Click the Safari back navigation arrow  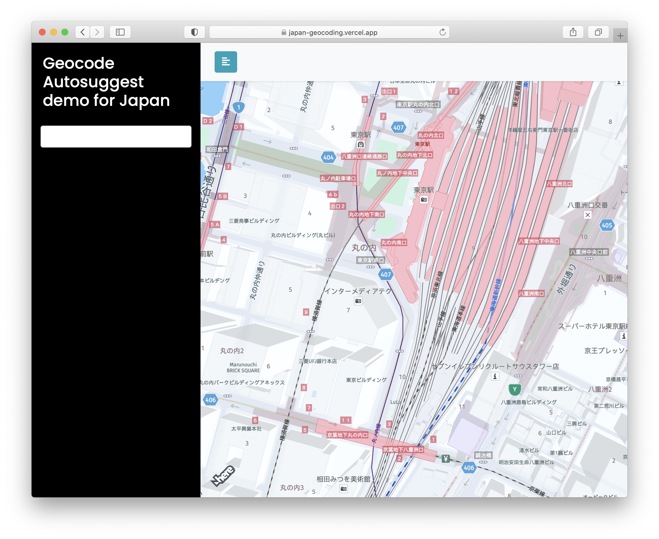pos(83,32)
